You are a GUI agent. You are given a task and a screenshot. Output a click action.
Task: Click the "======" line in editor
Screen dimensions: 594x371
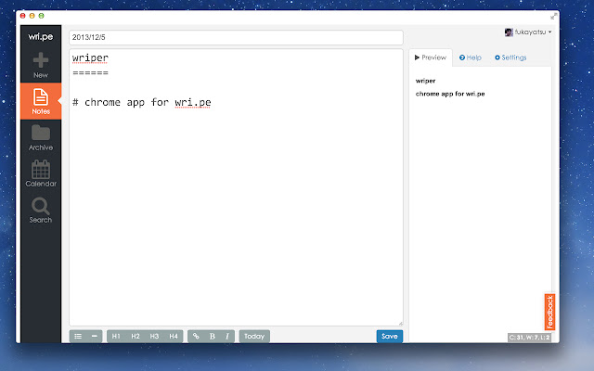90,72
